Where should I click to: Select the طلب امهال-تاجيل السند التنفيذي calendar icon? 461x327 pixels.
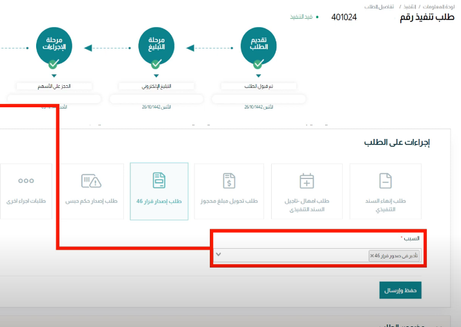point(307,180)
